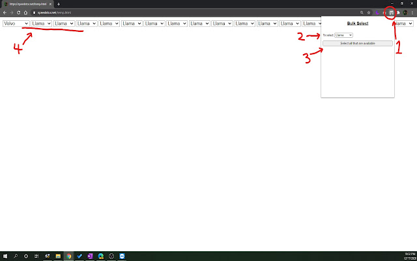Open File Explorer from the taskbar
Image resolution: width=417 pixels, height=261 pixels.
click(58, 256)
